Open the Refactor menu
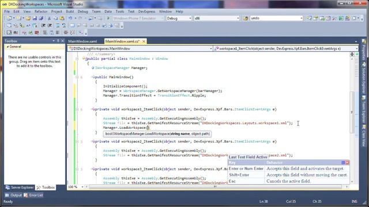Image resolution: width=369 pixels, height=207 pixels. coord(41,11)
